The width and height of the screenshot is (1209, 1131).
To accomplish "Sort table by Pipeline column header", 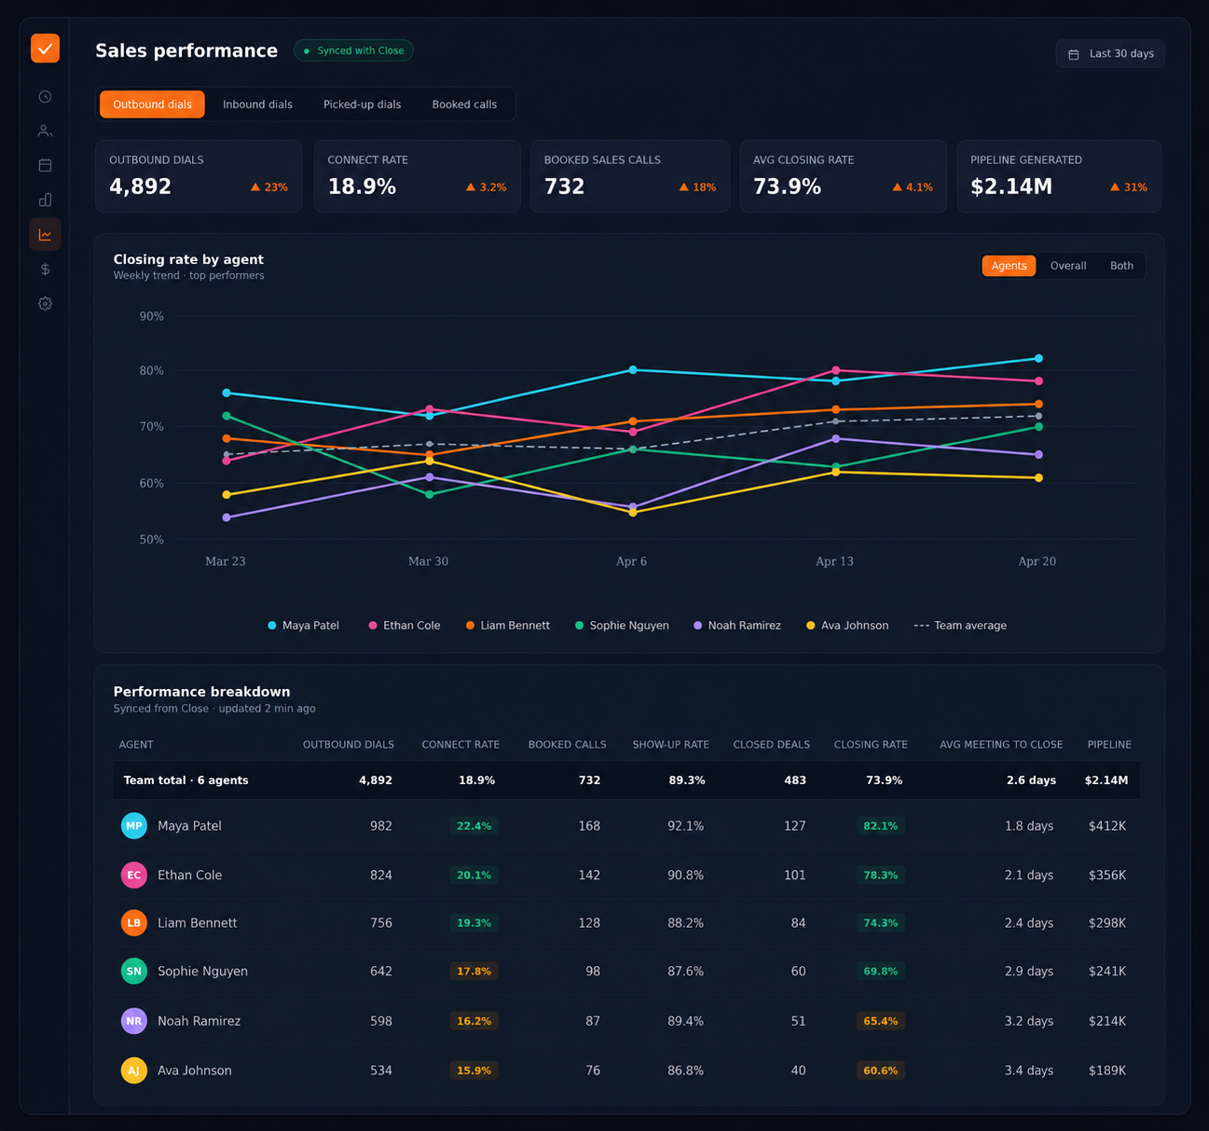I will (x=1109, y=745).
